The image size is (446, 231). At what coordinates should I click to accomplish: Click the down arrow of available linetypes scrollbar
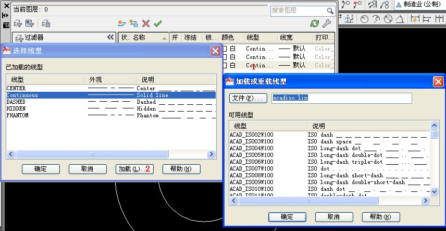[434, 192]
